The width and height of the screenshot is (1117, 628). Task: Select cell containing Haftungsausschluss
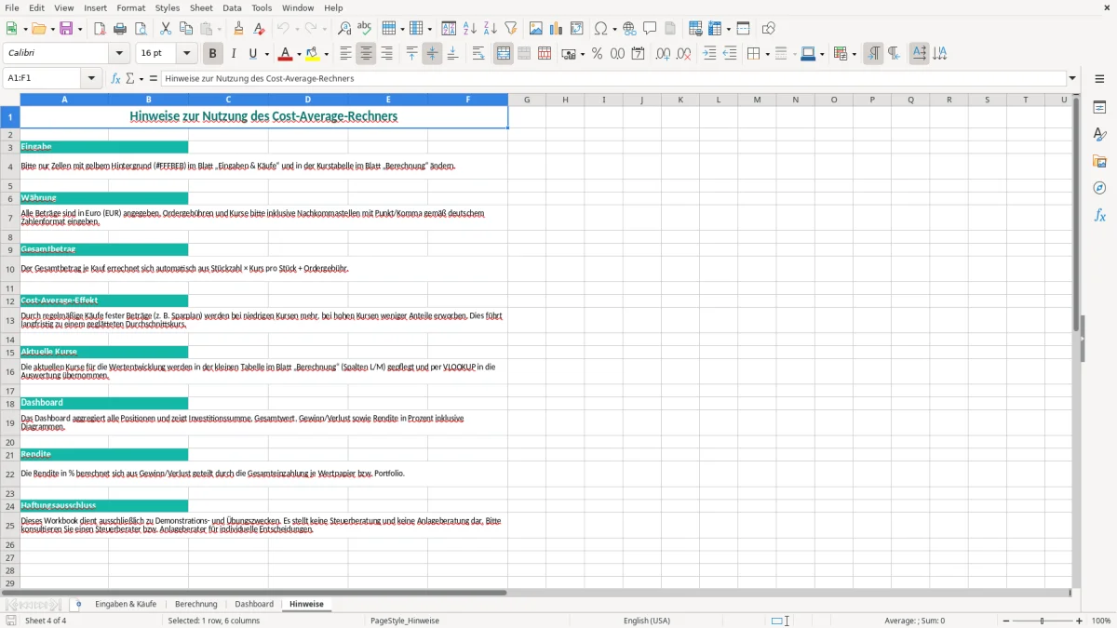(x=104, y=506)
